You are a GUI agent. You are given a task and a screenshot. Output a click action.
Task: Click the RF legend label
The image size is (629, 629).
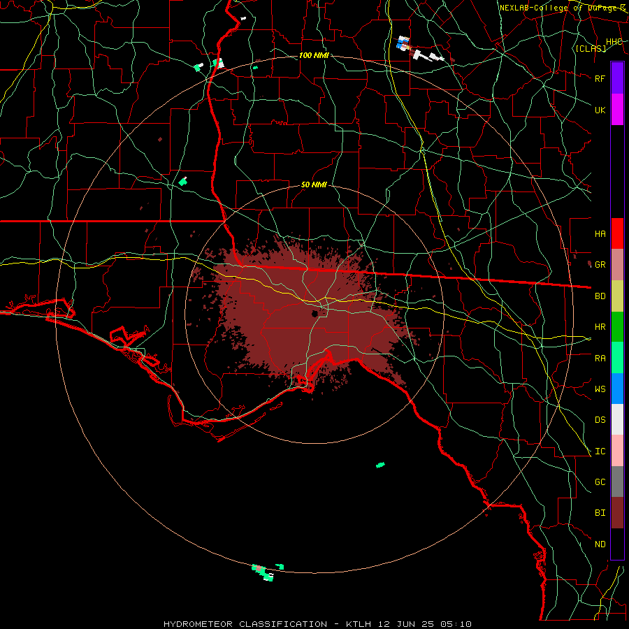click(600, 78)
